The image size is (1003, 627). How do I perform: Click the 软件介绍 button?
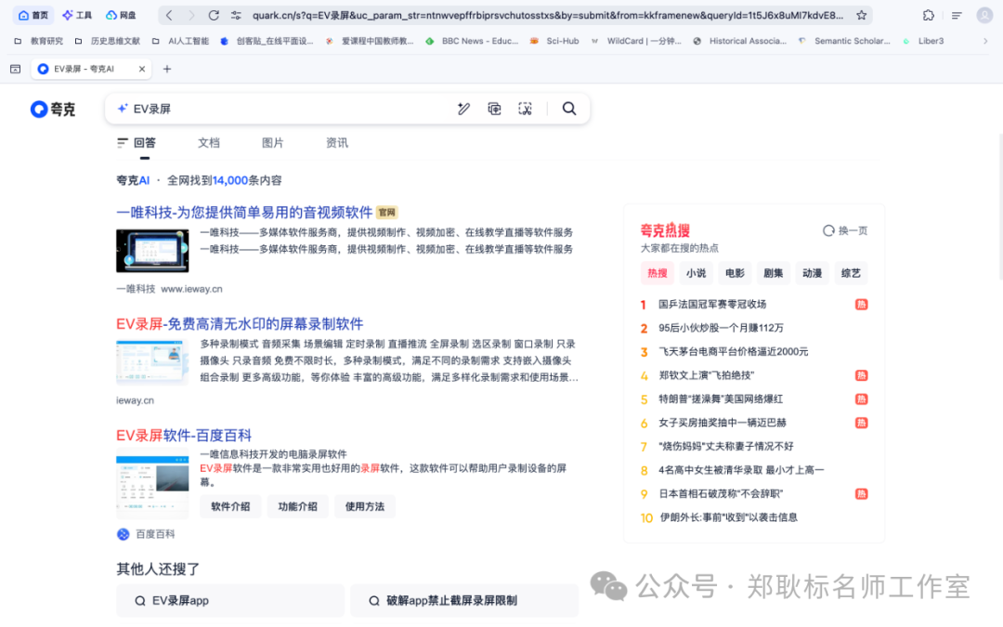point(230,506)
